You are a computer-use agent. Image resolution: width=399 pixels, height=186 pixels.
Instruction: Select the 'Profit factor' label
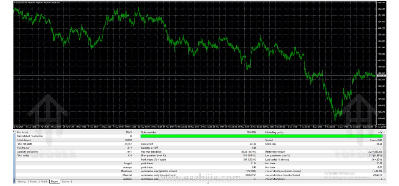point(23,148)
